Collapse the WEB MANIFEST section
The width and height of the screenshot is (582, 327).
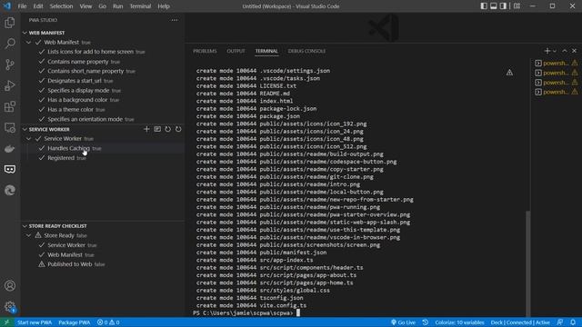click(25, 33)
